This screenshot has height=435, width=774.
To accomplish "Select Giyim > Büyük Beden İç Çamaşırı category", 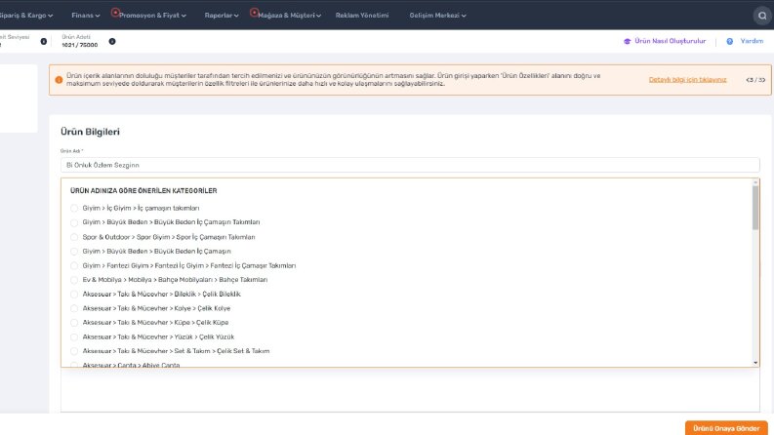I will [74, 252].
